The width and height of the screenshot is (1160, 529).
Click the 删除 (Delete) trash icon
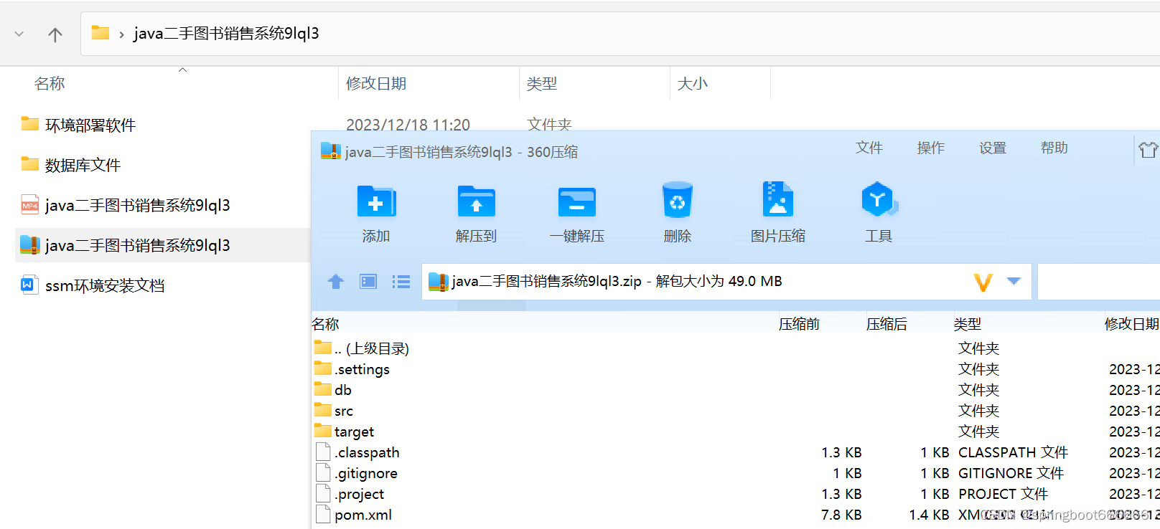coord(677,200)
